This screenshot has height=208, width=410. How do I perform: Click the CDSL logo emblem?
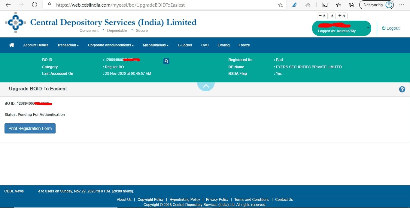[16, 22]
